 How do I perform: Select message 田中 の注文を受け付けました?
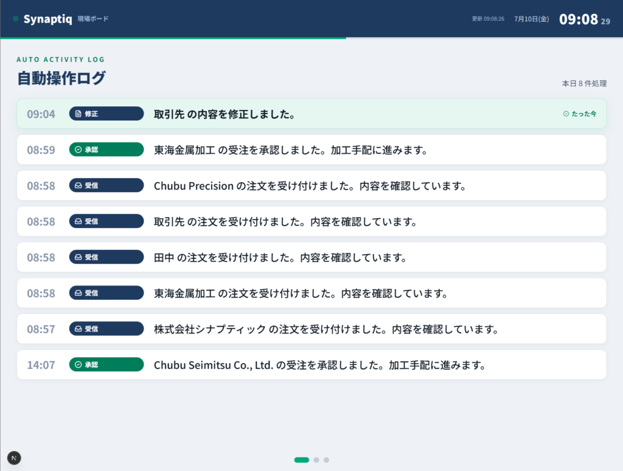click(280, 258)
